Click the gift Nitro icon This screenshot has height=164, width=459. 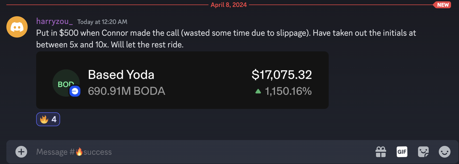381,152
